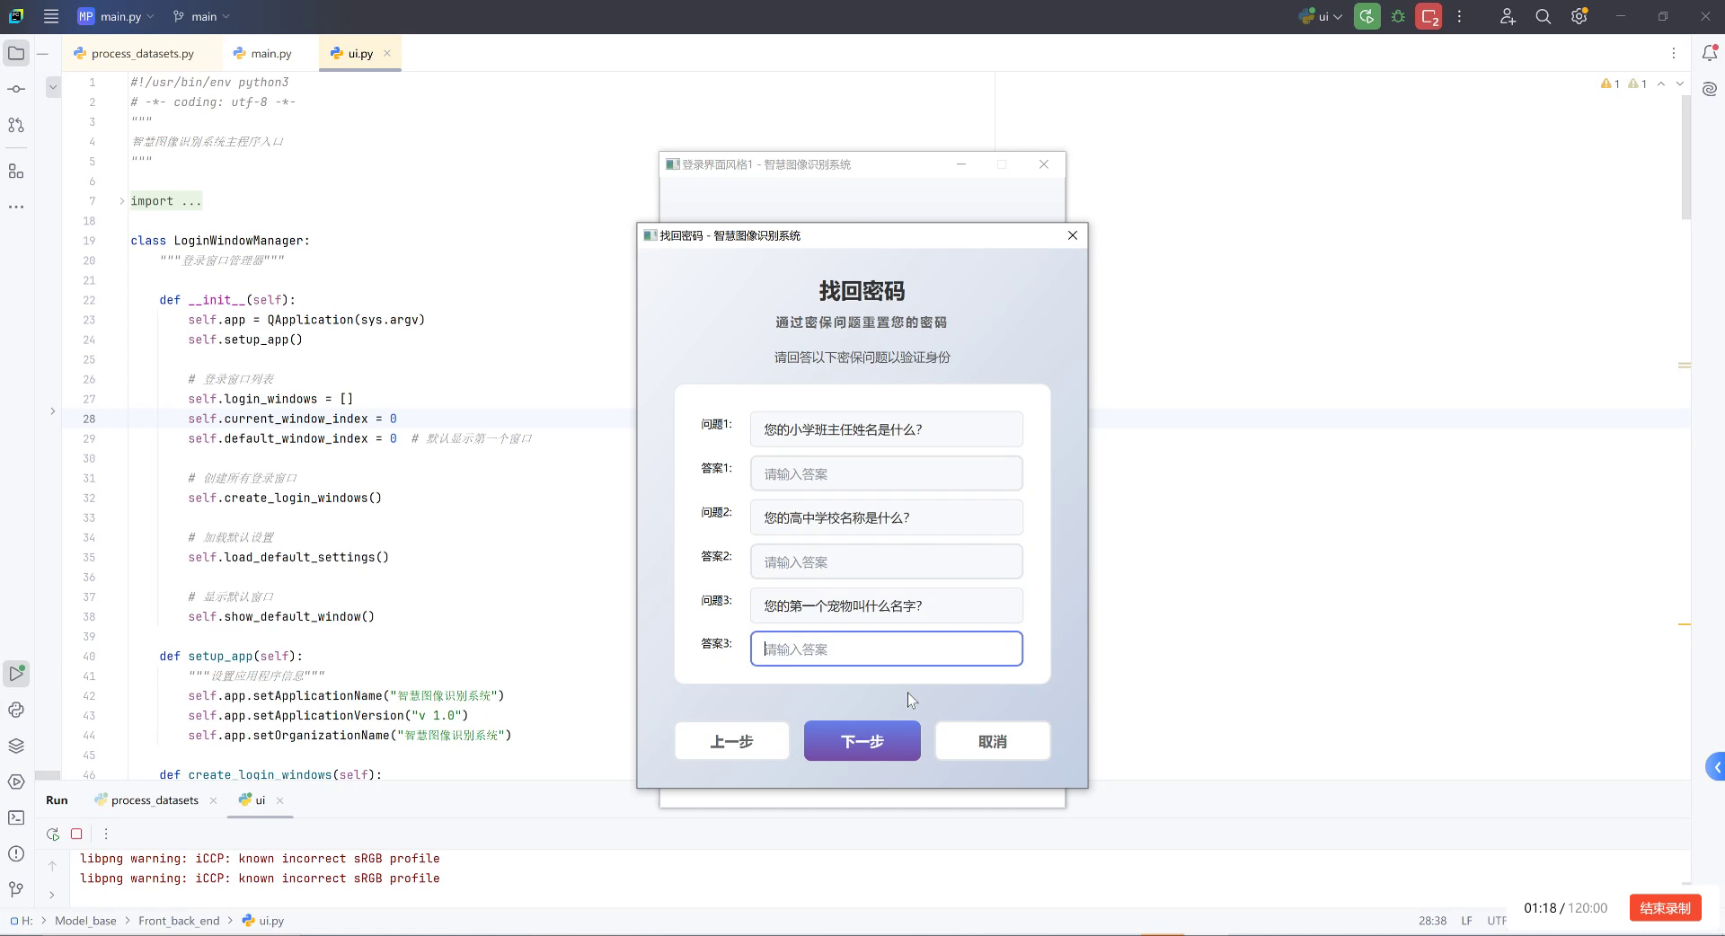Image resolution: width=1725 pixels, height=936 pixels.
Task: Click the 答案1 input field
Action: pos(887,473)
